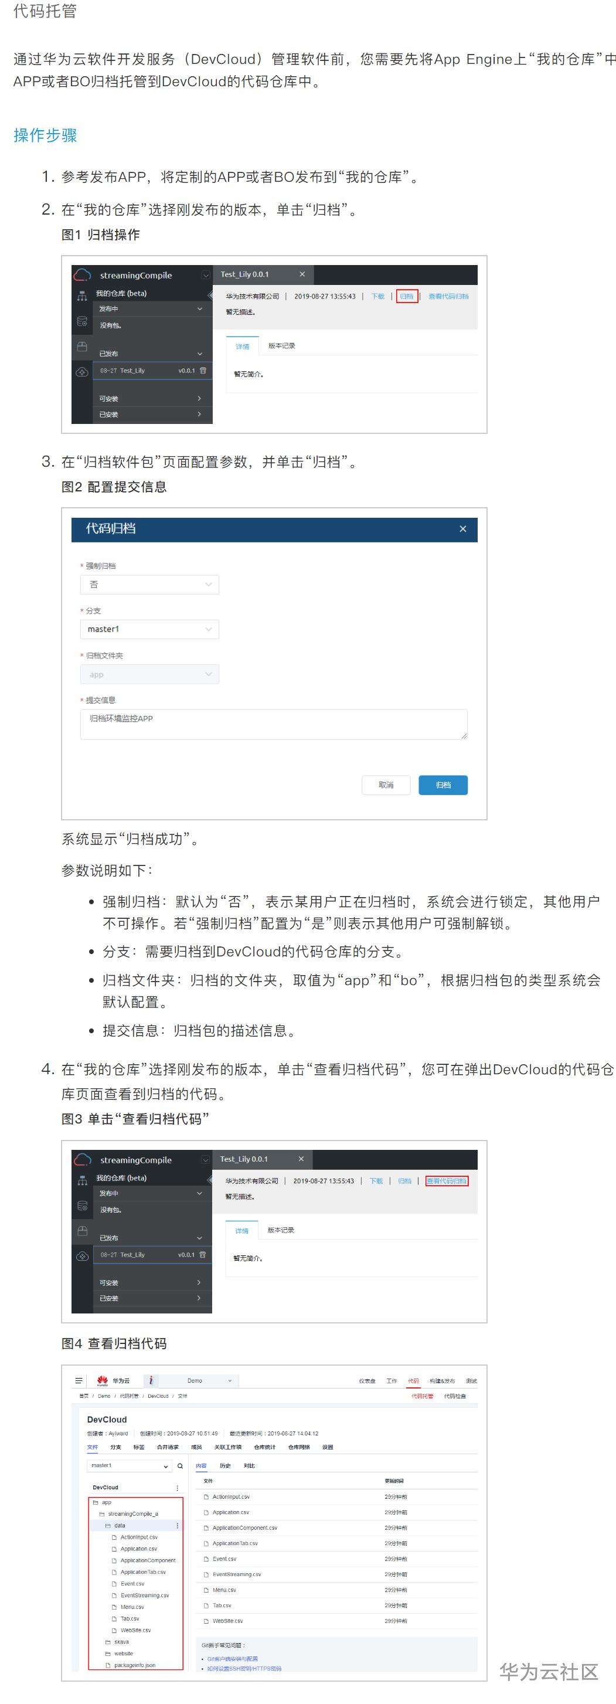Switch to the 历史 tab in DevCloud
The height and width of the screenshot is (1704, 616).
pyautogui.click(x=226, y=1466)
